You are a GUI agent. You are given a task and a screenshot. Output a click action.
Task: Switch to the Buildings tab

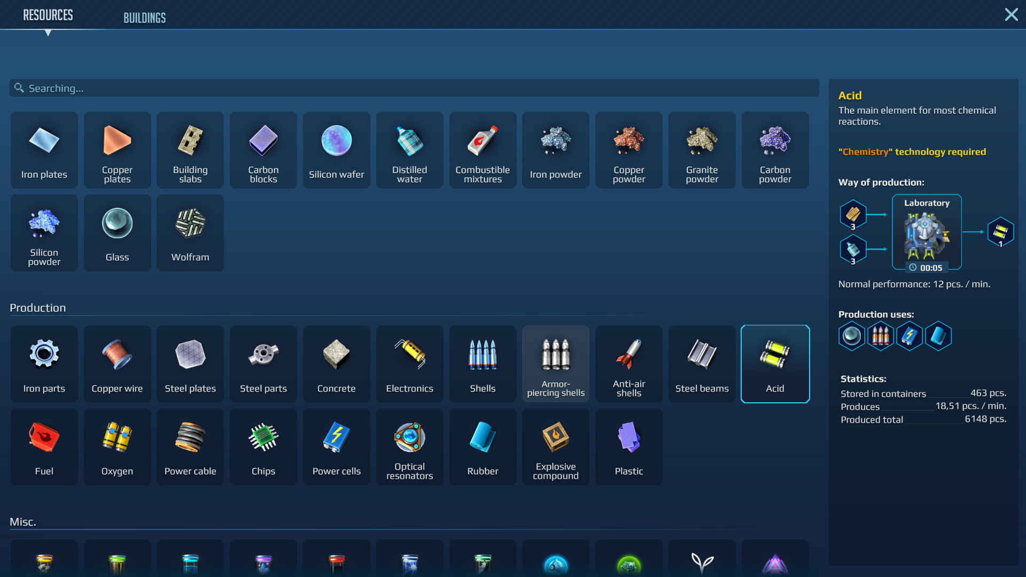coord(145,17)
